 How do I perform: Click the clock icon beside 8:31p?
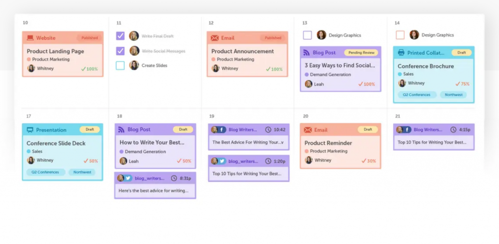[174, 178]
